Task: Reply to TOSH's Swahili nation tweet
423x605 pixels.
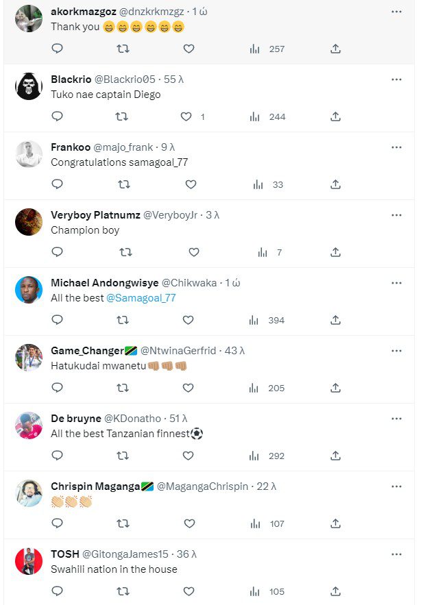Action: point(58,591)
